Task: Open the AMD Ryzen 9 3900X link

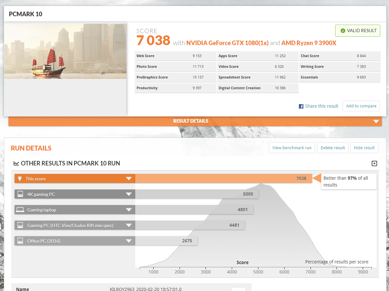Action: 309,43
